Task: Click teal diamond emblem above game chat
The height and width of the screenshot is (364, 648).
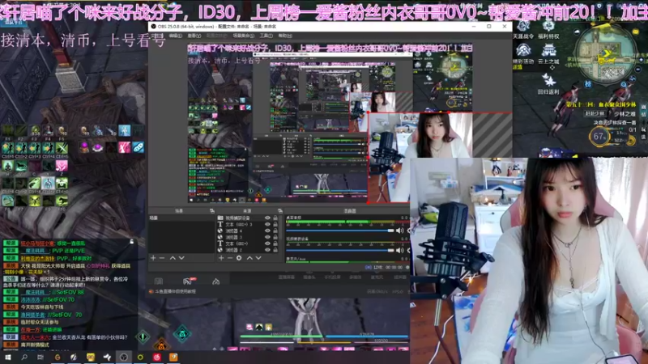Action: (181, 333)
